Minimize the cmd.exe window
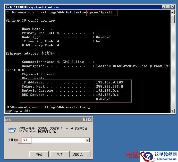The height and width of the screenshot is (162, 178). pos(164,7)
